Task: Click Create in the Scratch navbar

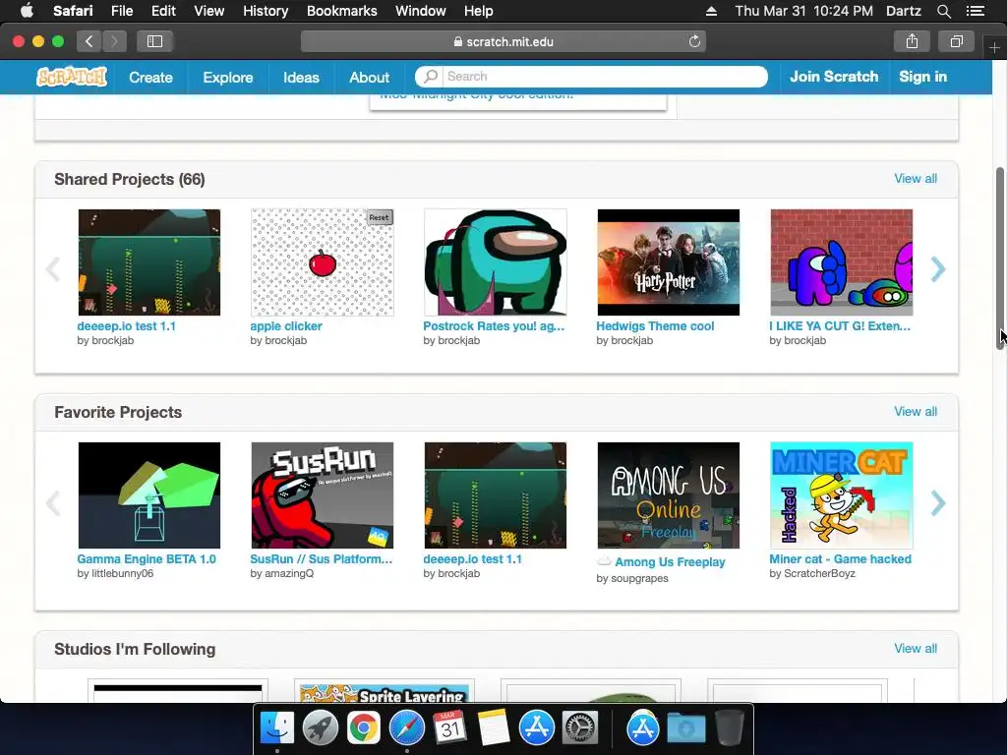Action: coord(150,77)
